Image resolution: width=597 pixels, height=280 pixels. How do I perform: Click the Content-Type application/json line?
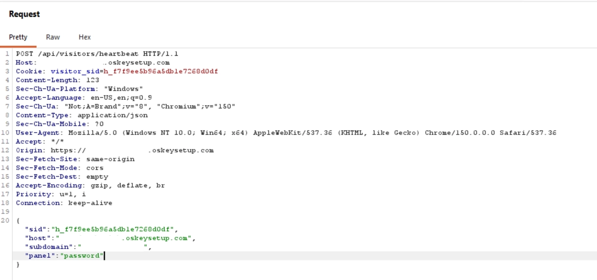pyautogui.click(x=82, y=115)
